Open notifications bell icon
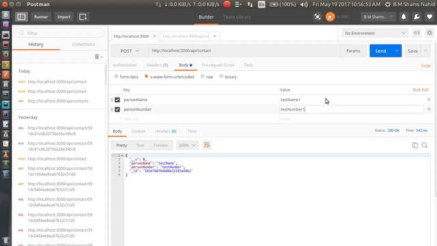 (404, 17)
